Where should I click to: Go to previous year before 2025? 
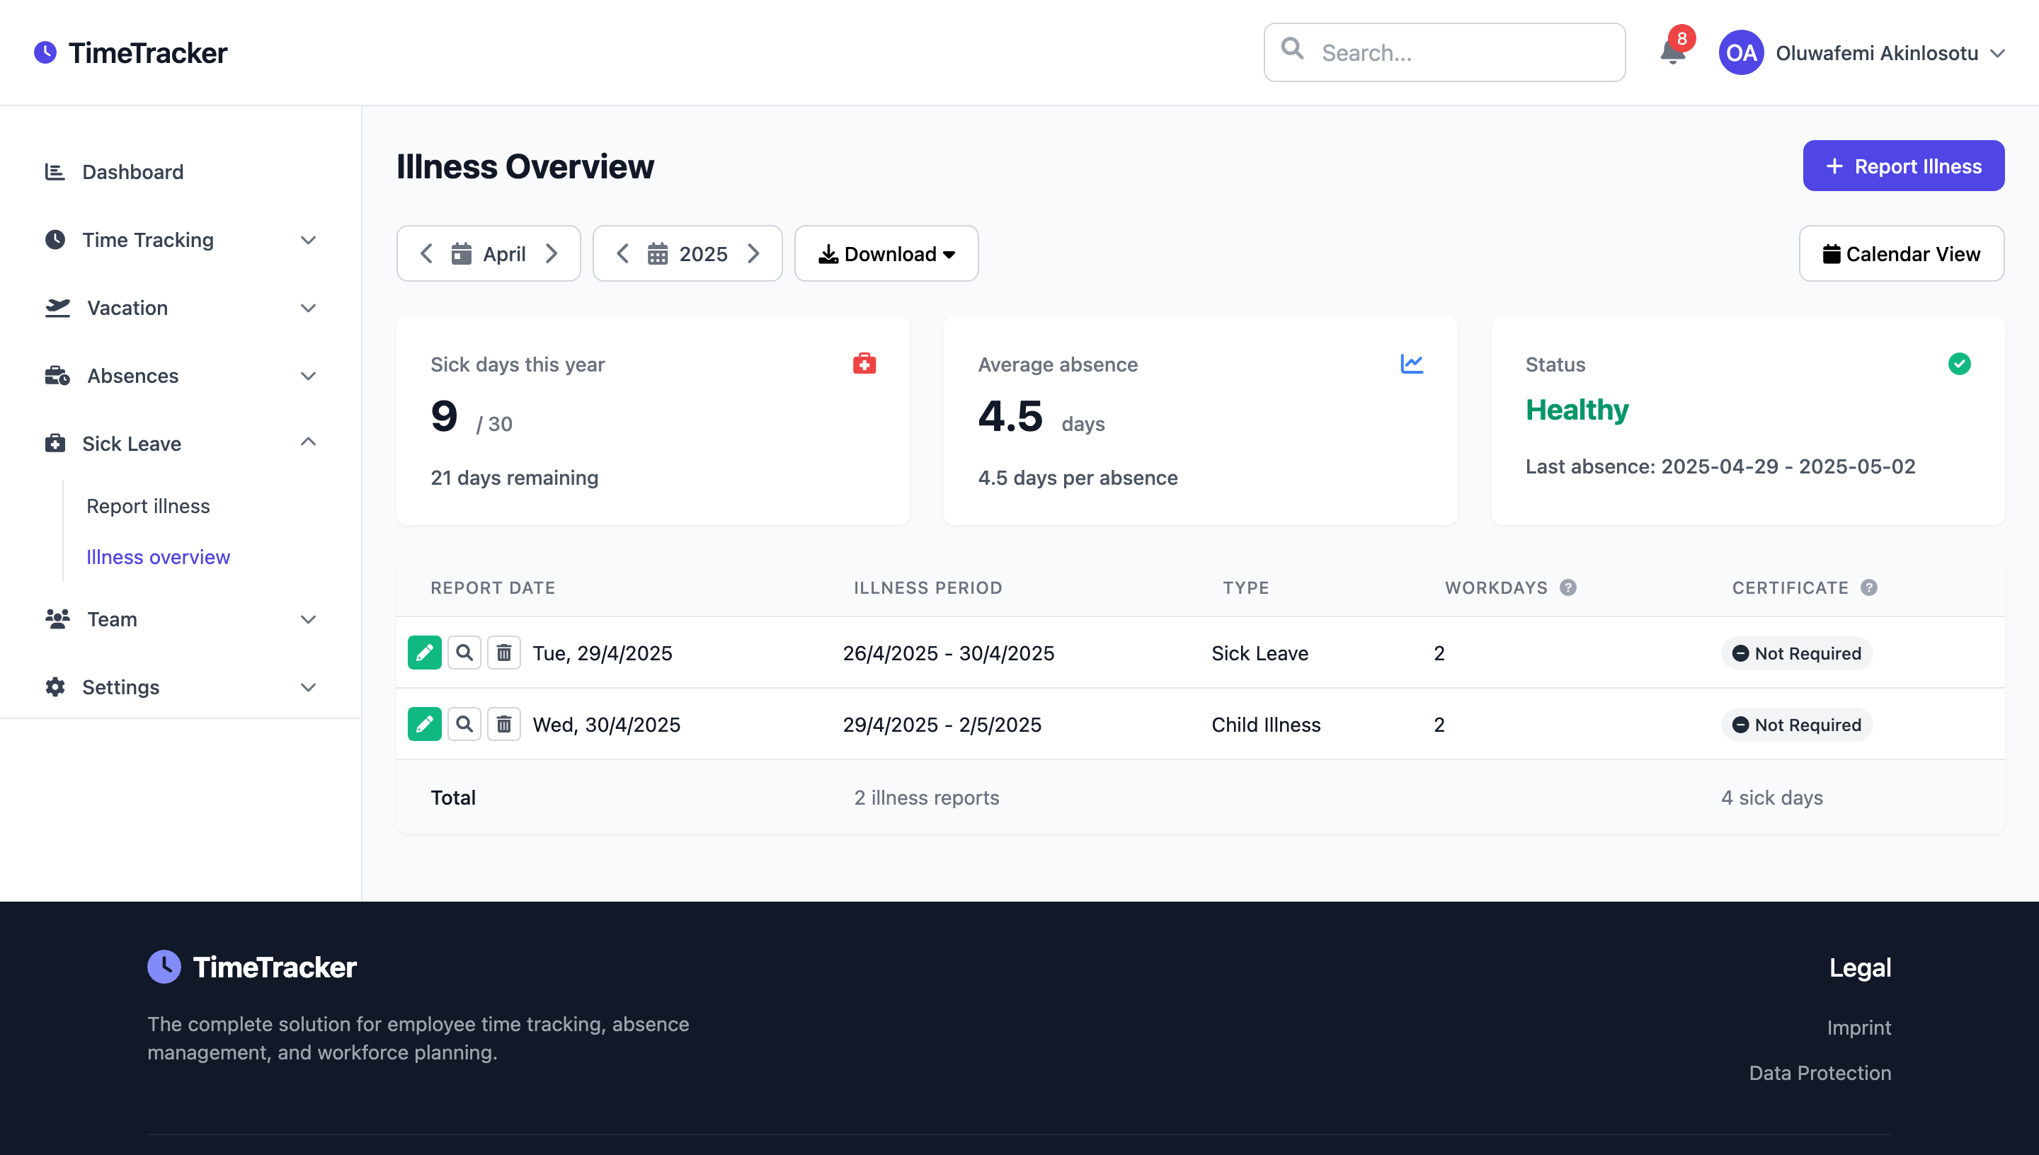click(x=623, y=254)
